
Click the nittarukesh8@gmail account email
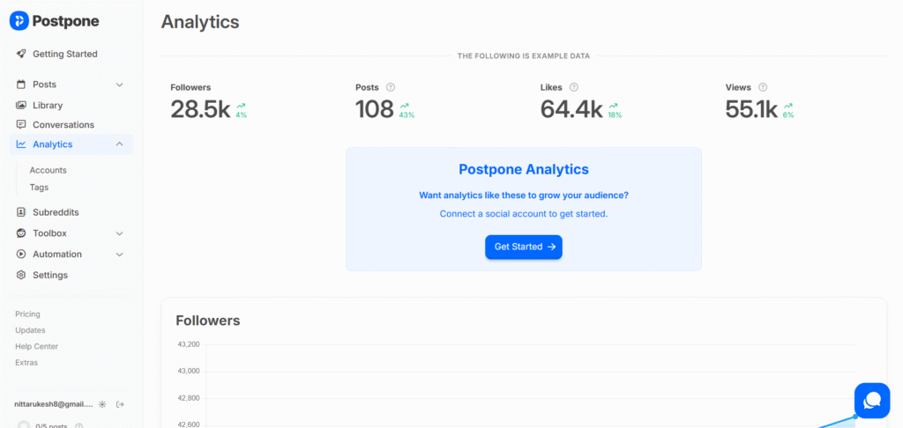click(54, 404)
